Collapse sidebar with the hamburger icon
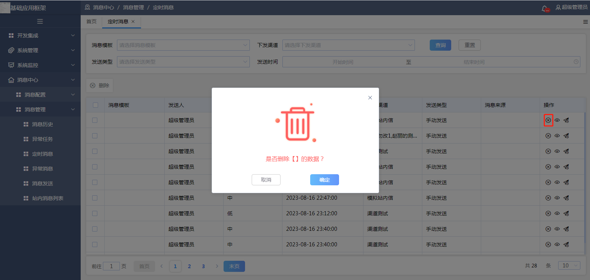The image size is (590, 280). tap(40, 21)
